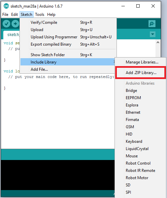
Task: Click the editor scrollbar up arrow
Action: click(158, 42)
